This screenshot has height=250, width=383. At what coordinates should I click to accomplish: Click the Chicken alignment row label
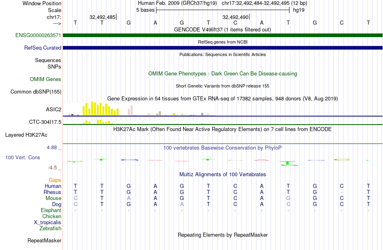coord(52,216)
